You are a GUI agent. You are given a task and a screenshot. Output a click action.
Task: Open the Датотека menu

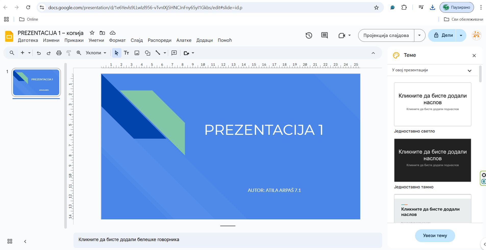pos(28,40)
